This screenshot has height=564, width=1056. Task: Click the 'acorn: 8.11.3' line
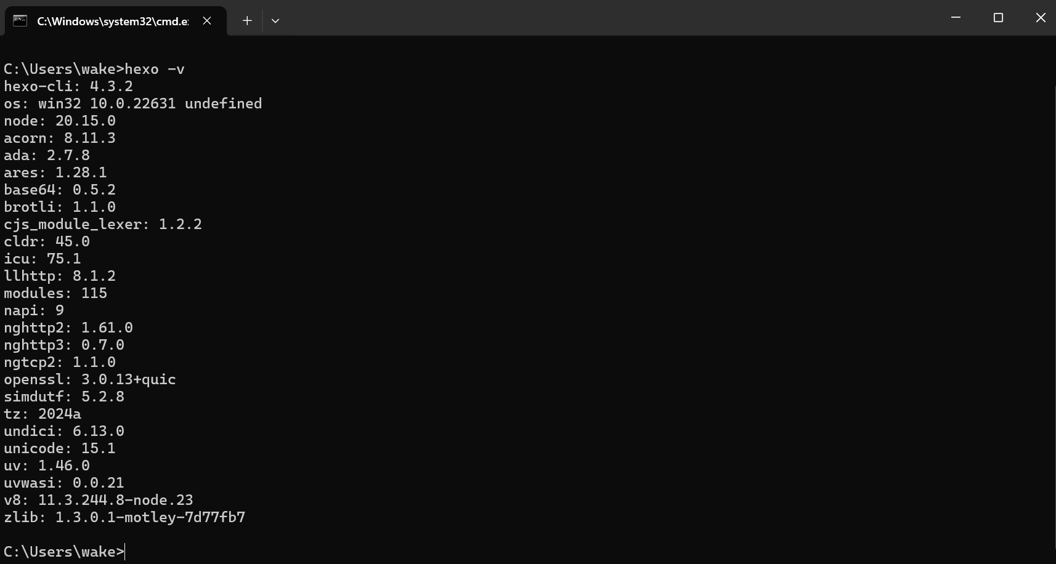(x=60, y=138)
